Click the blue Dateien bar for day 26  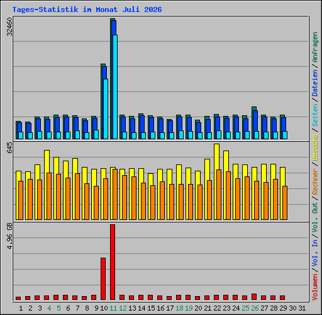coord(255,121)
